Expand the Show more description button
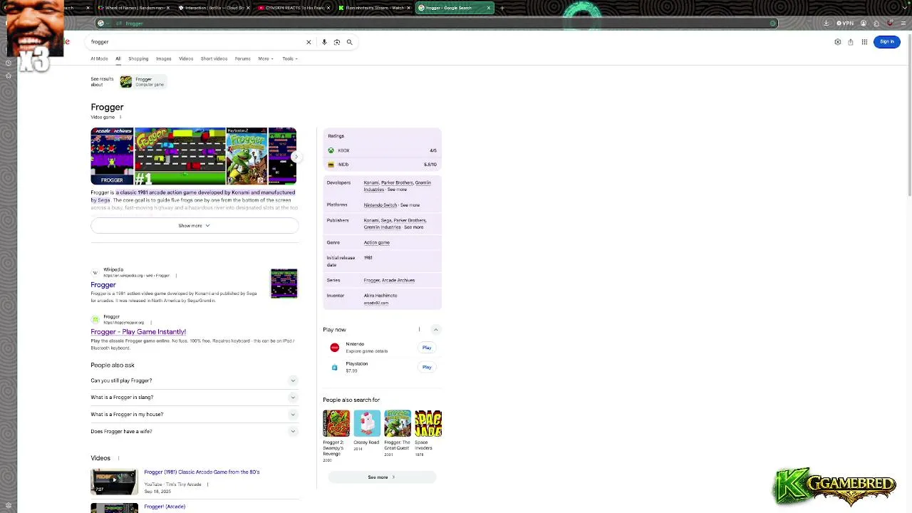 (x=194, y=226)
